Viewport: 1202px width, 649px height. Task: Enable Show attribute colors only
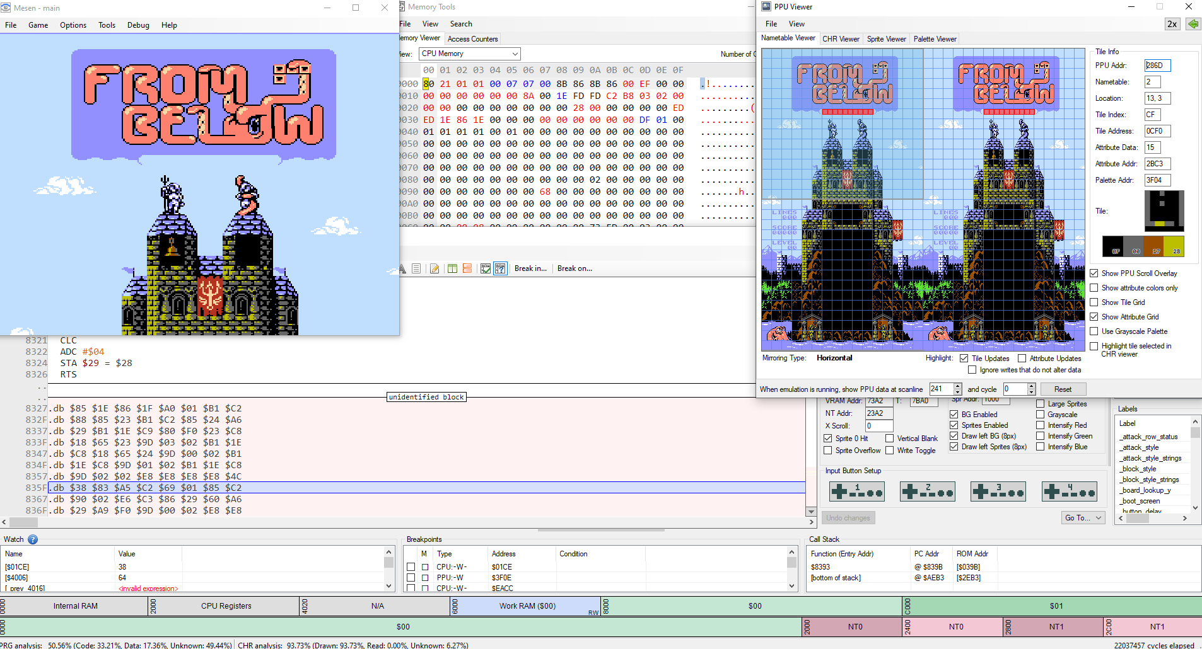[1094, 288]
